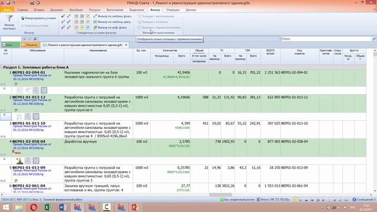
Task: Toggle the green filter checkbox in top row
Action: point(76,16)
